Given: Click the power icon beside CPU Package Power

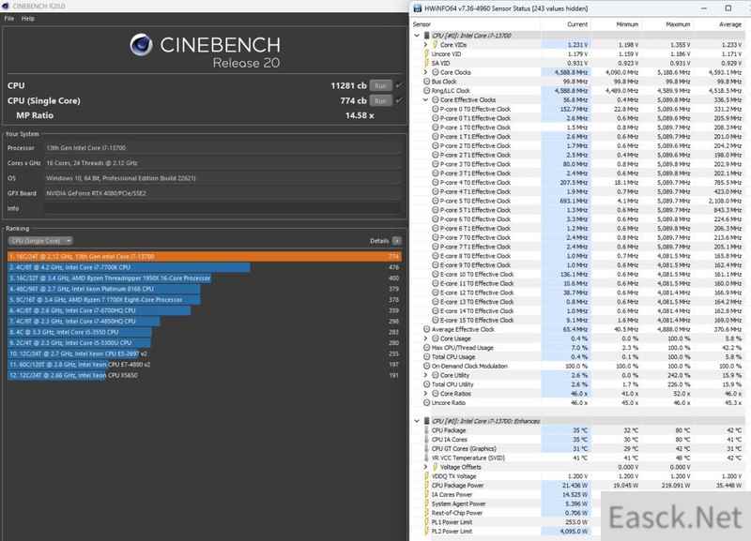Looking at the screenshot, I should coord(426,486).
